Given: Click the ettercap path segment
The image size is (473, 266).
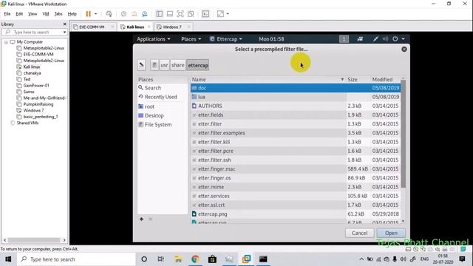Looking at the screenshot, I should [x=198, y=65].
